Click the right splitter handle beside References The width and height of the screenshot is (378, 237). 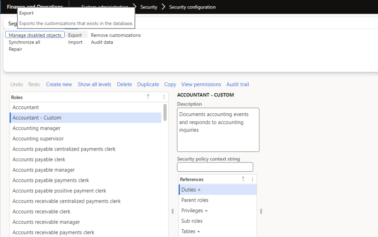[x=261, y=211]
